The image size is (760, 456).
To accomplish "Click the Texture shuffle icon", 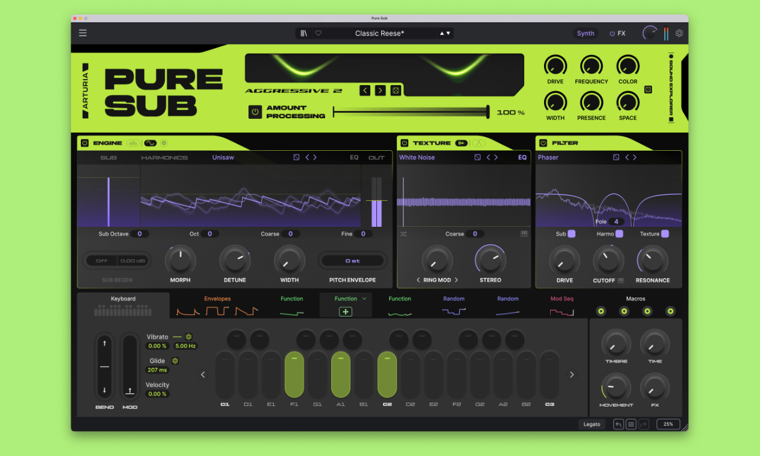I will pyautogui.click(x=404, y=233).
